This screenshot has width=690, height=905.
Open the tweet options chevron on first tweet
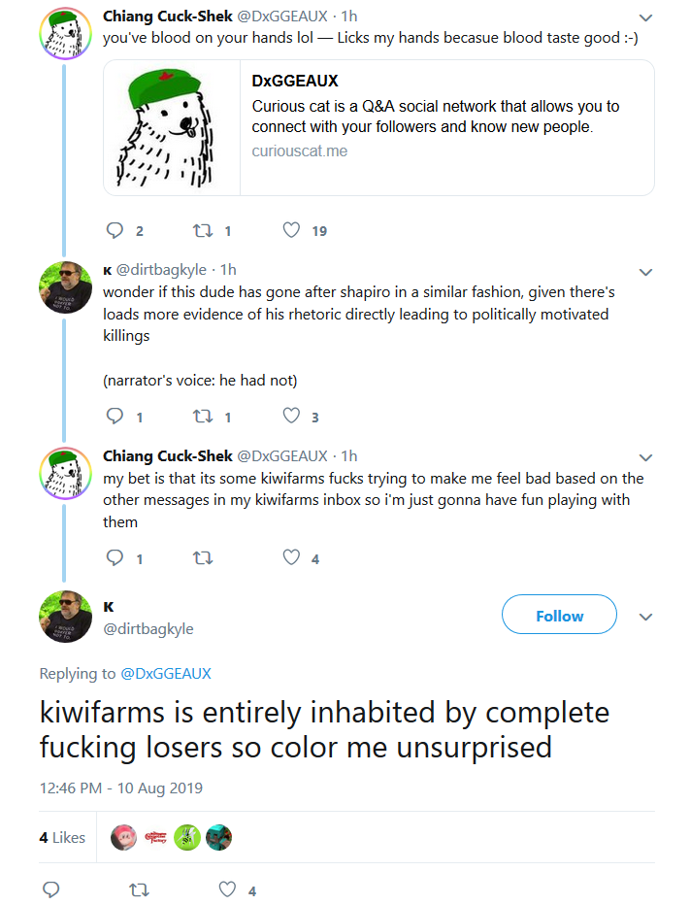click(645, 17)
